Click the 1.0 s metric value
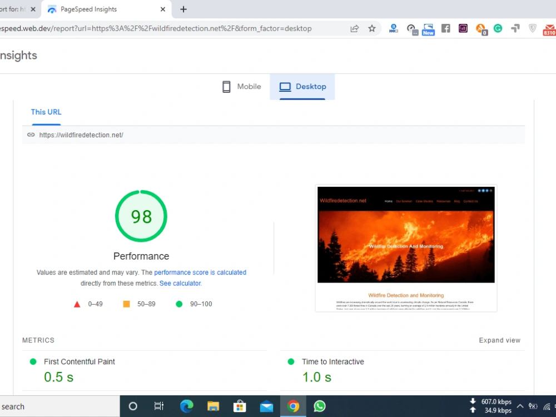Screen dimensions: 556x417 pos(317,377)
